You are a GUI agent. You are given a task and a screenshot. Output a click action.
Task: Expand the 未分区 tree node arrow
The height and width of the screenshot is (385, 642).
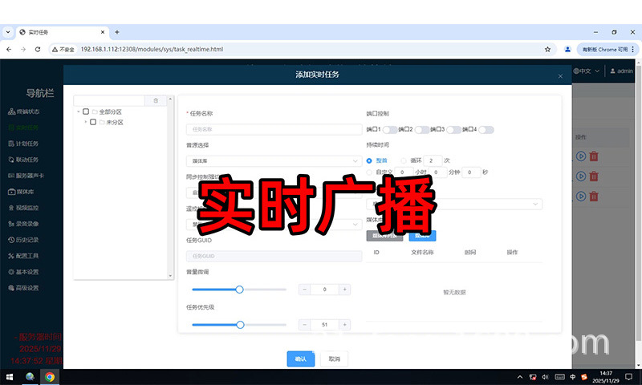coord(85,122)
